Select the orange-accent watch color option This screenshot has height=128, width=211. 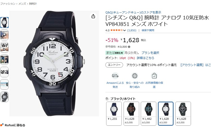131,114
